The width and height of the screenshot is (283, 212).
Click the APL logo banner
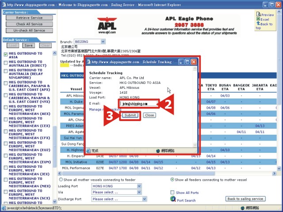click(107, 26)
